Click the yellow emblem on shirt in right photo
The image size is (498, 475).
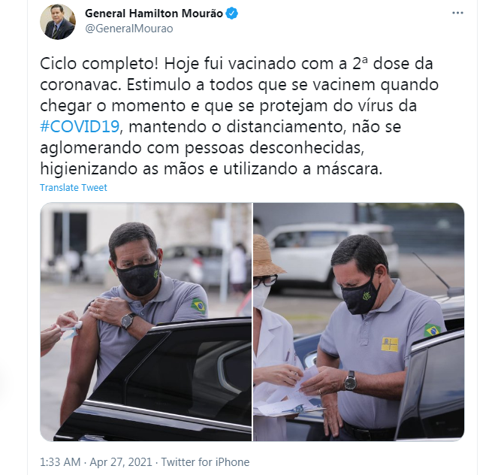point(390,344)
